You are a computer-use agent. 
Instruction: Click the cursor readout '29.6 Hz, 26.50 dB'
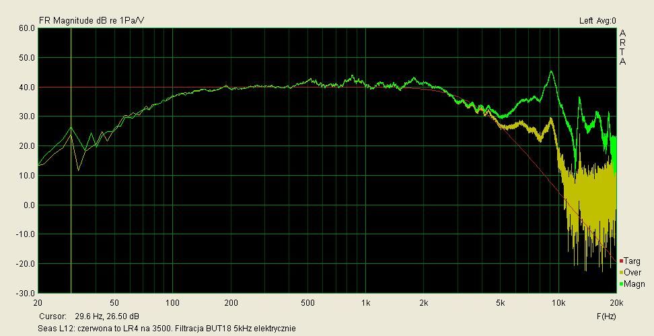click(107, 316)
